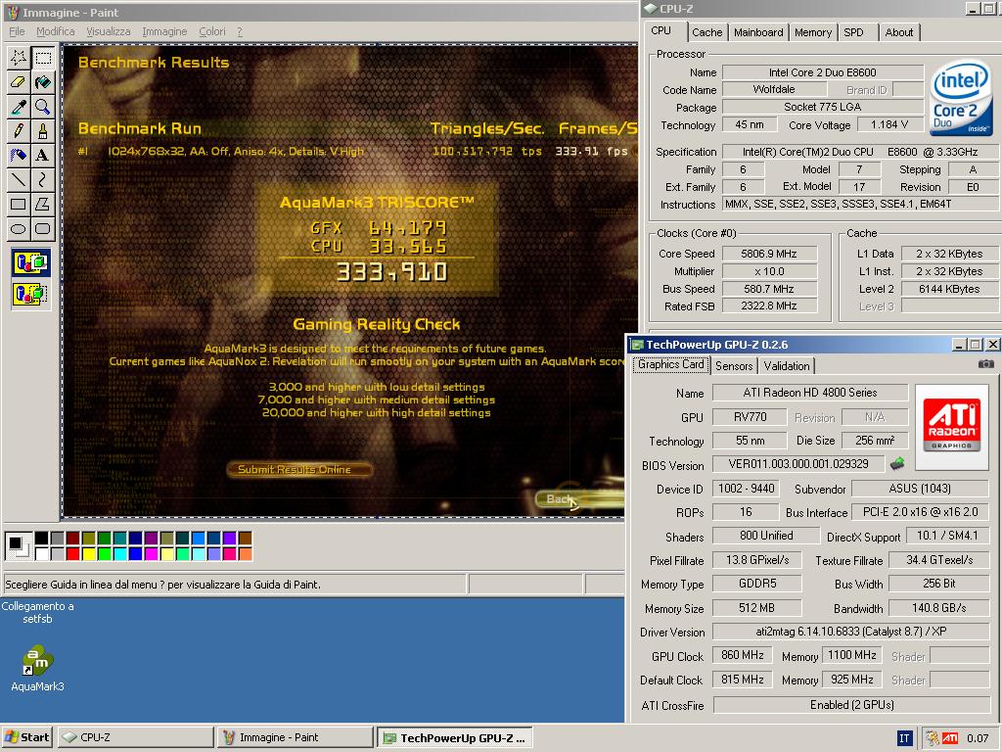Select the CPU tab in CPU-Z
Image resolution: width=1002 pixels, height=752 pixels.
pyautogui.click(x=661, y=30)
